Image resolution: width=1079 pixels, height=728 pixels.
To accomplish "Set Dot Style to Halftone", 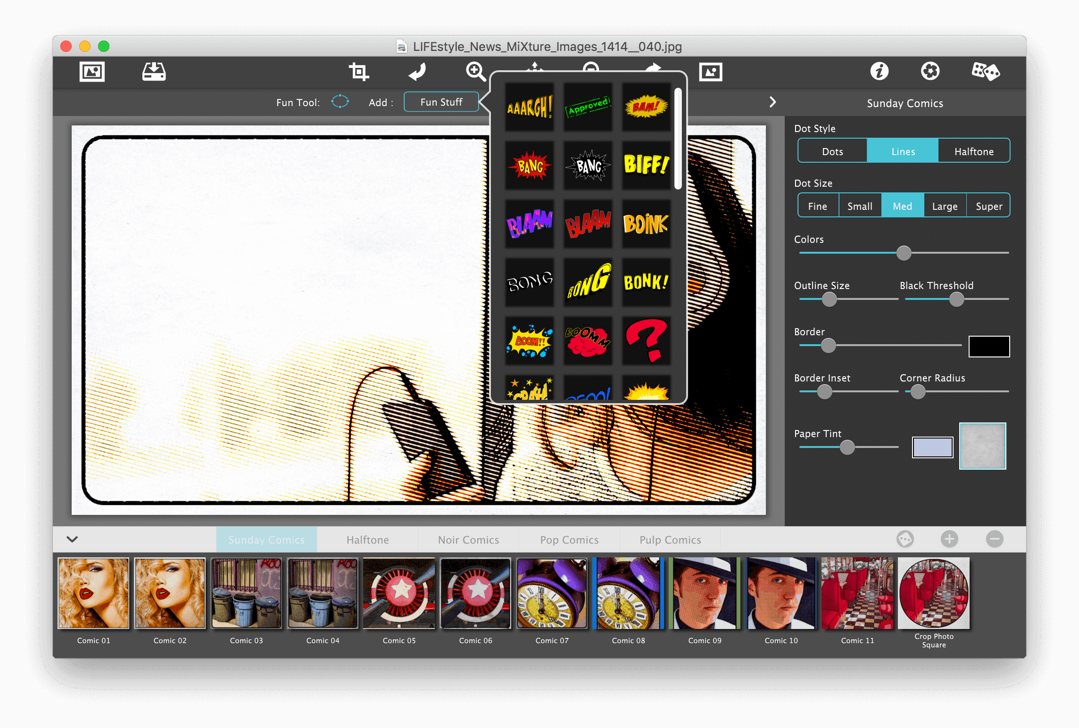I will [974, 151].
